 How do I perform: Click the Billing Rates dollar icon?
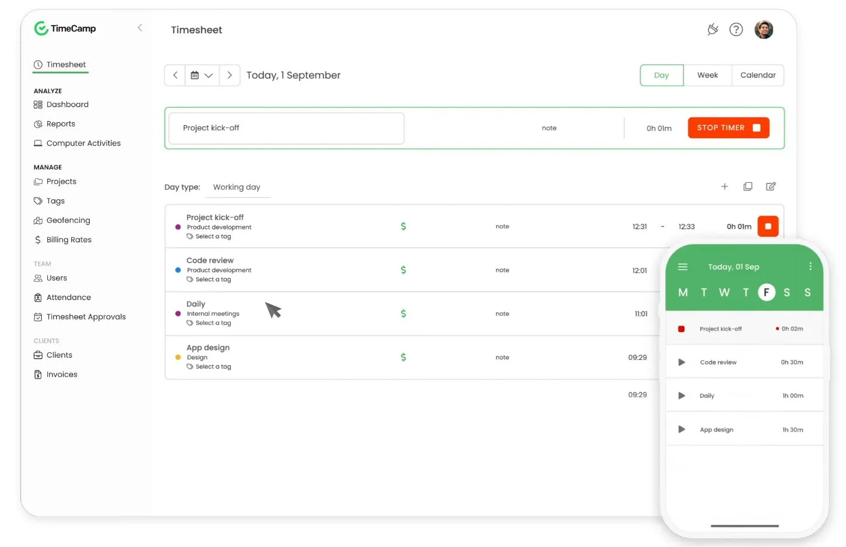coord(38,239)
